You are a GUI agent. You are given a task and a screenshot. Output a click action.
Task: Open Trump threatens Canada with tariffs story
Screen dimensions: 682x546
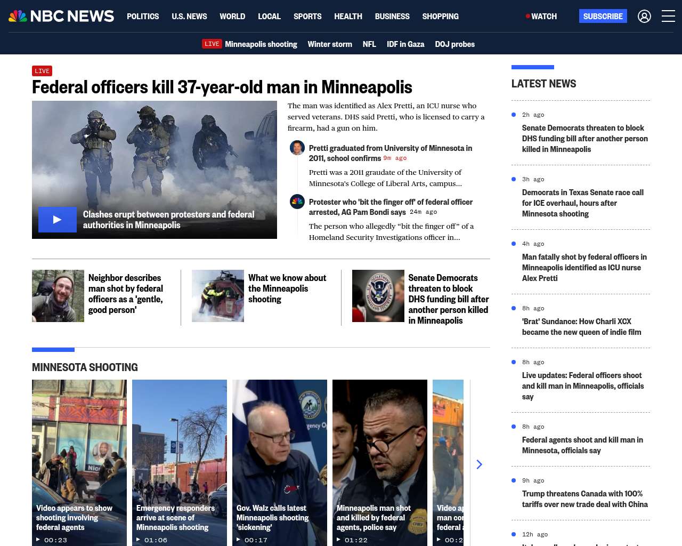point(585,499)
